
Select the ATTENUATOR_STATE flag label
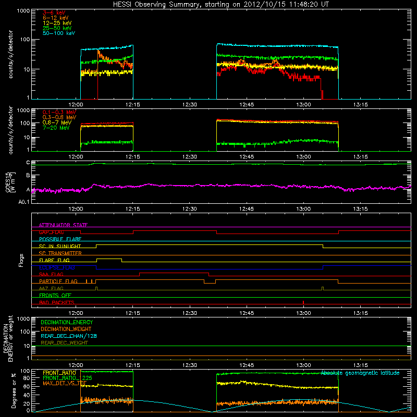pyautogui.click(x=63, y=225)
